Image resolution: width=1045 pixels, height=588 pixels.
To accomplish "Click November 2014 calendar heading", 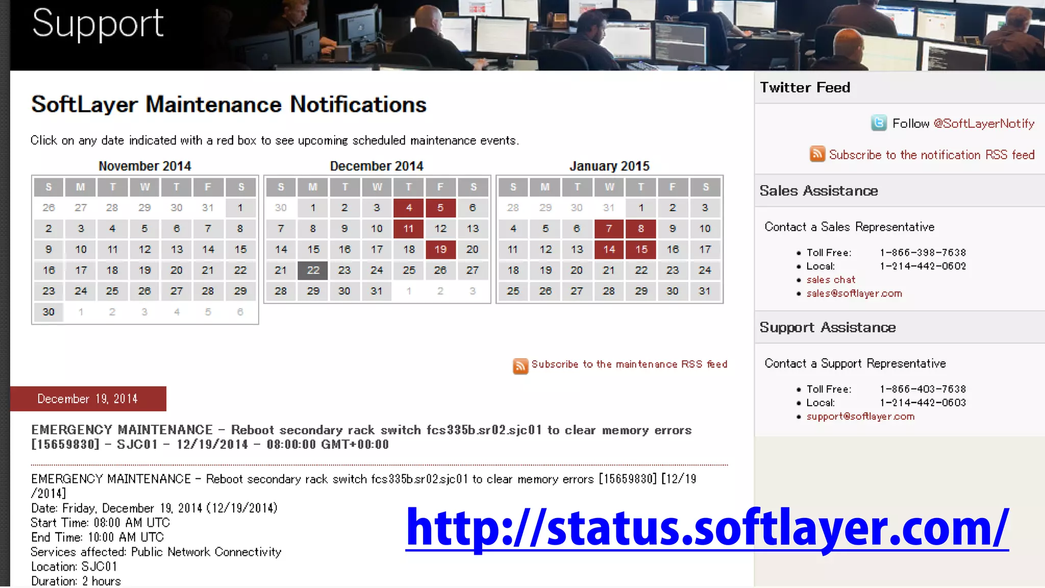I will [145, 166].
